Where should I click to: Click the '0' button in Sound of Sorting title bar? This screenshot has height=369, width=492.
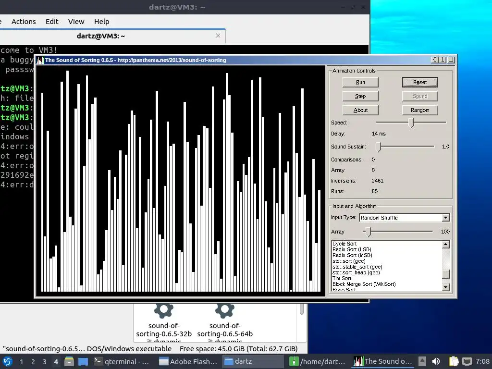click(435, 60)
